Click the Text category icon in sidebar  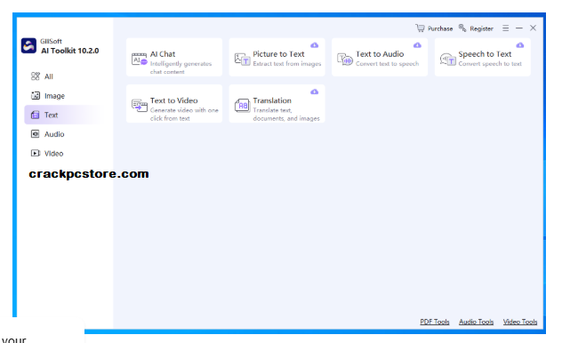pos(36,115)
